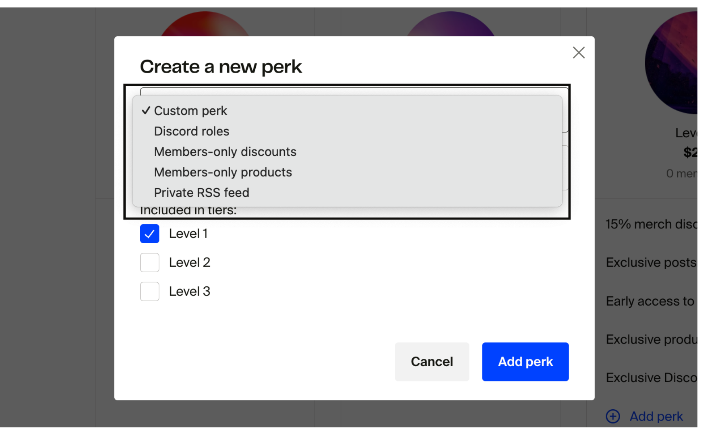Select the Custom perk option

(x=190, y=110)
